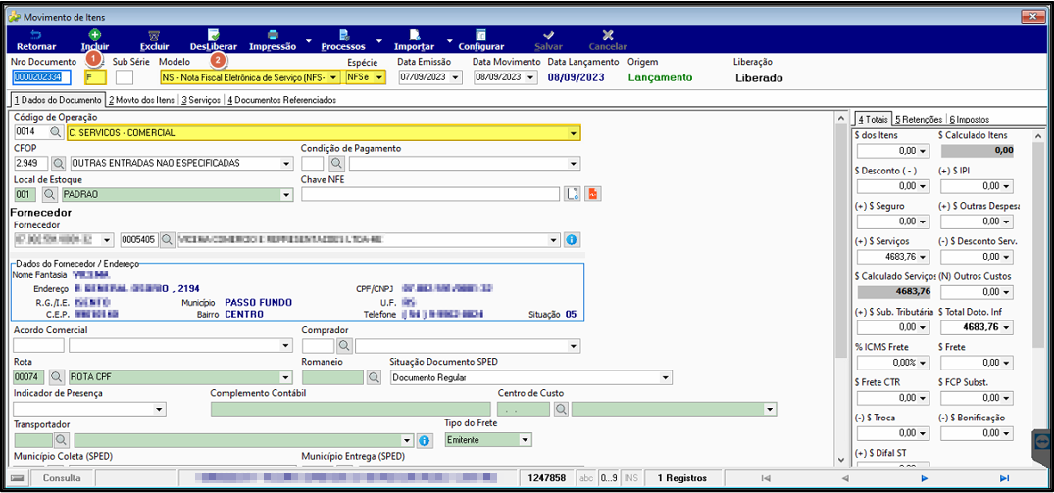Click the Romaneio search magnifier
The height and width of the screenshot is (493, 1054).
coord(374,377)
